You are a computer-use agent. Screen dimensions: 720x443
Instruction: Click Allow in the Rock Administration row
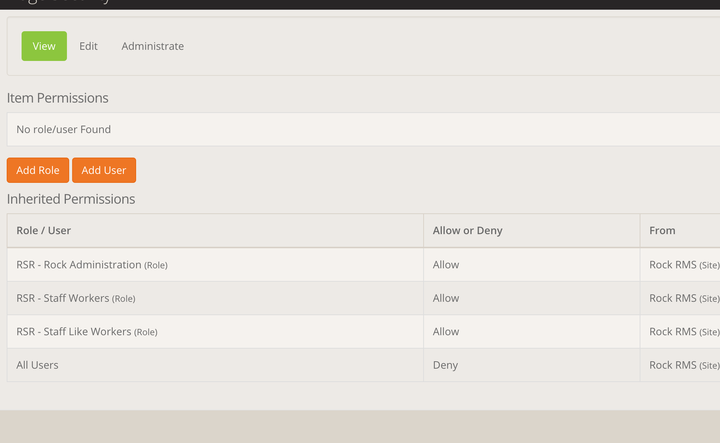[x=446, y=265]
